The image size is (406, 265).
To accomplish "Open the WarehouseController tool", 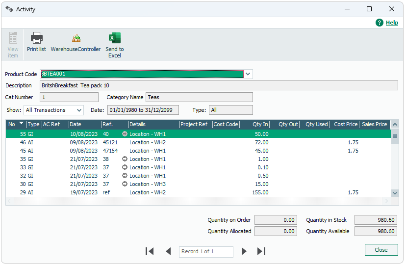I will point(76,38).
